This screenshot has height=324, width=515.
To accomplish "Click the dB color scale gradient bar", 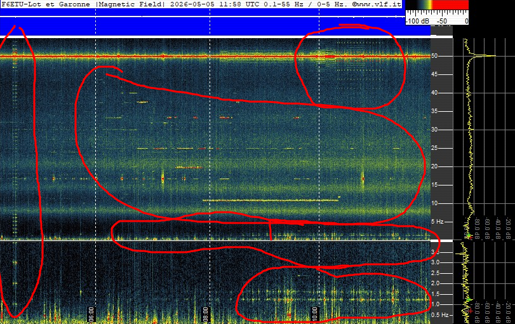I will tap(437, 4).
